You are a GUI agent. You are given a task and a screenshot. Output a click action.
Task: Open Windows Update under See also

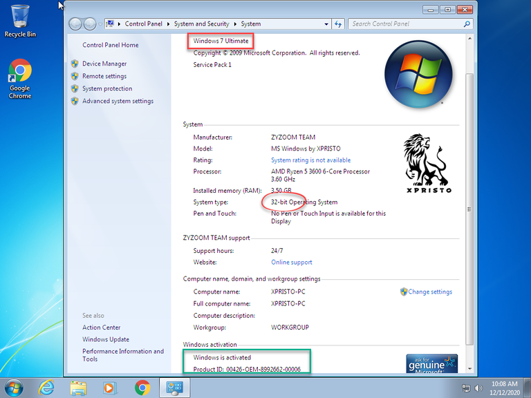tap(106, 339)
